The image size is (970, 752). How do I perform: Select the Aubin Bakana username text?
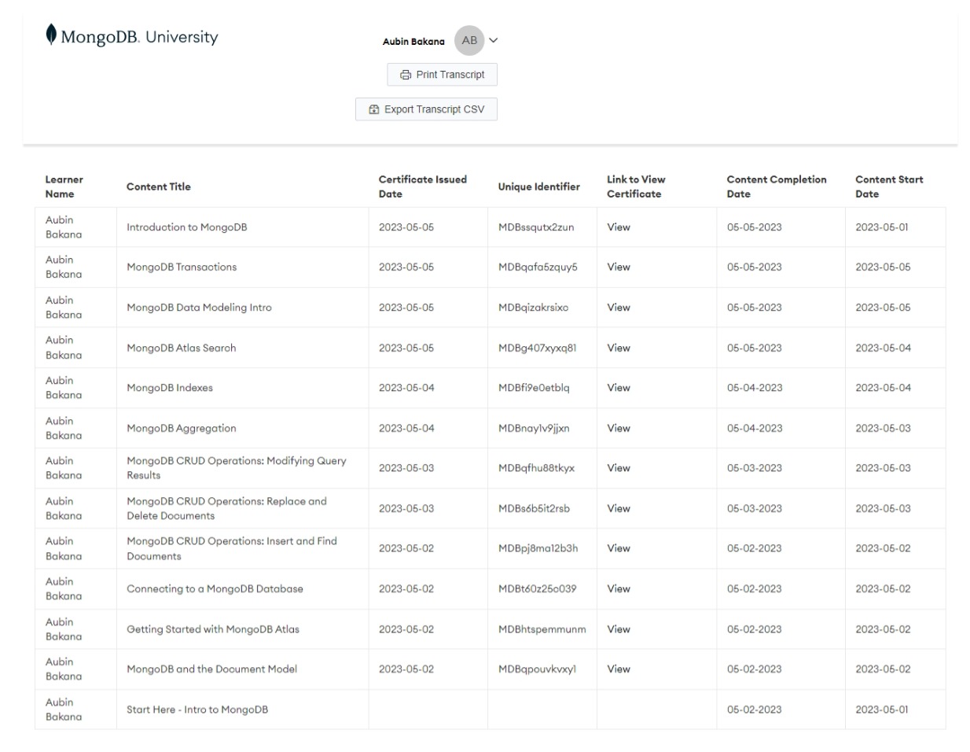pos(413,42)
